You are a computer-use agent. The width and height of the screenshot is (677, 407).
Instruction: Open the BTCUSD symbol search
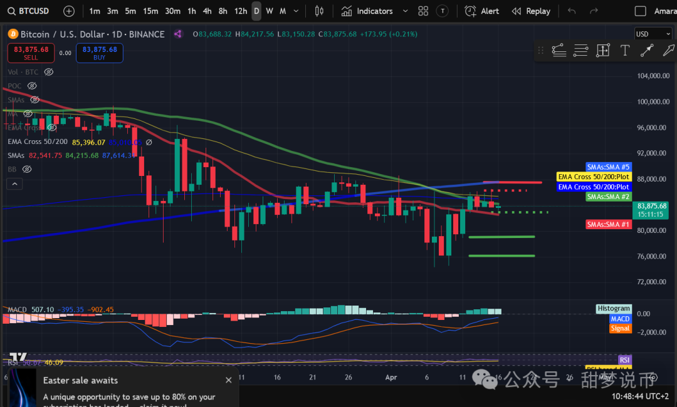coord(29,11)
